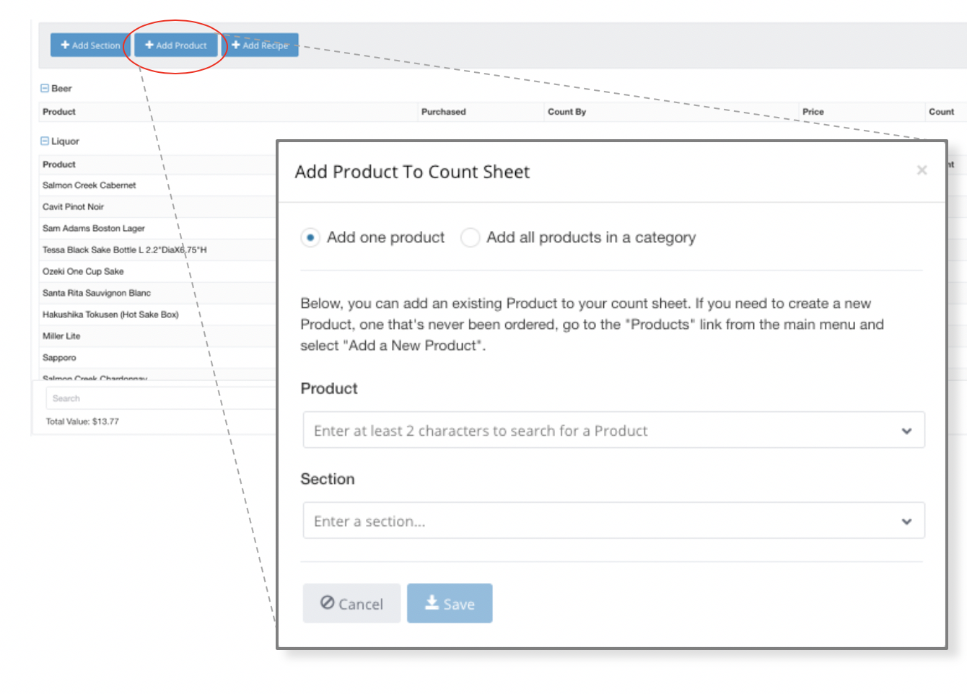This screenshot has height=694, width=967.
Task: Select the Miller Lite product row
Action: click(62, 336)
